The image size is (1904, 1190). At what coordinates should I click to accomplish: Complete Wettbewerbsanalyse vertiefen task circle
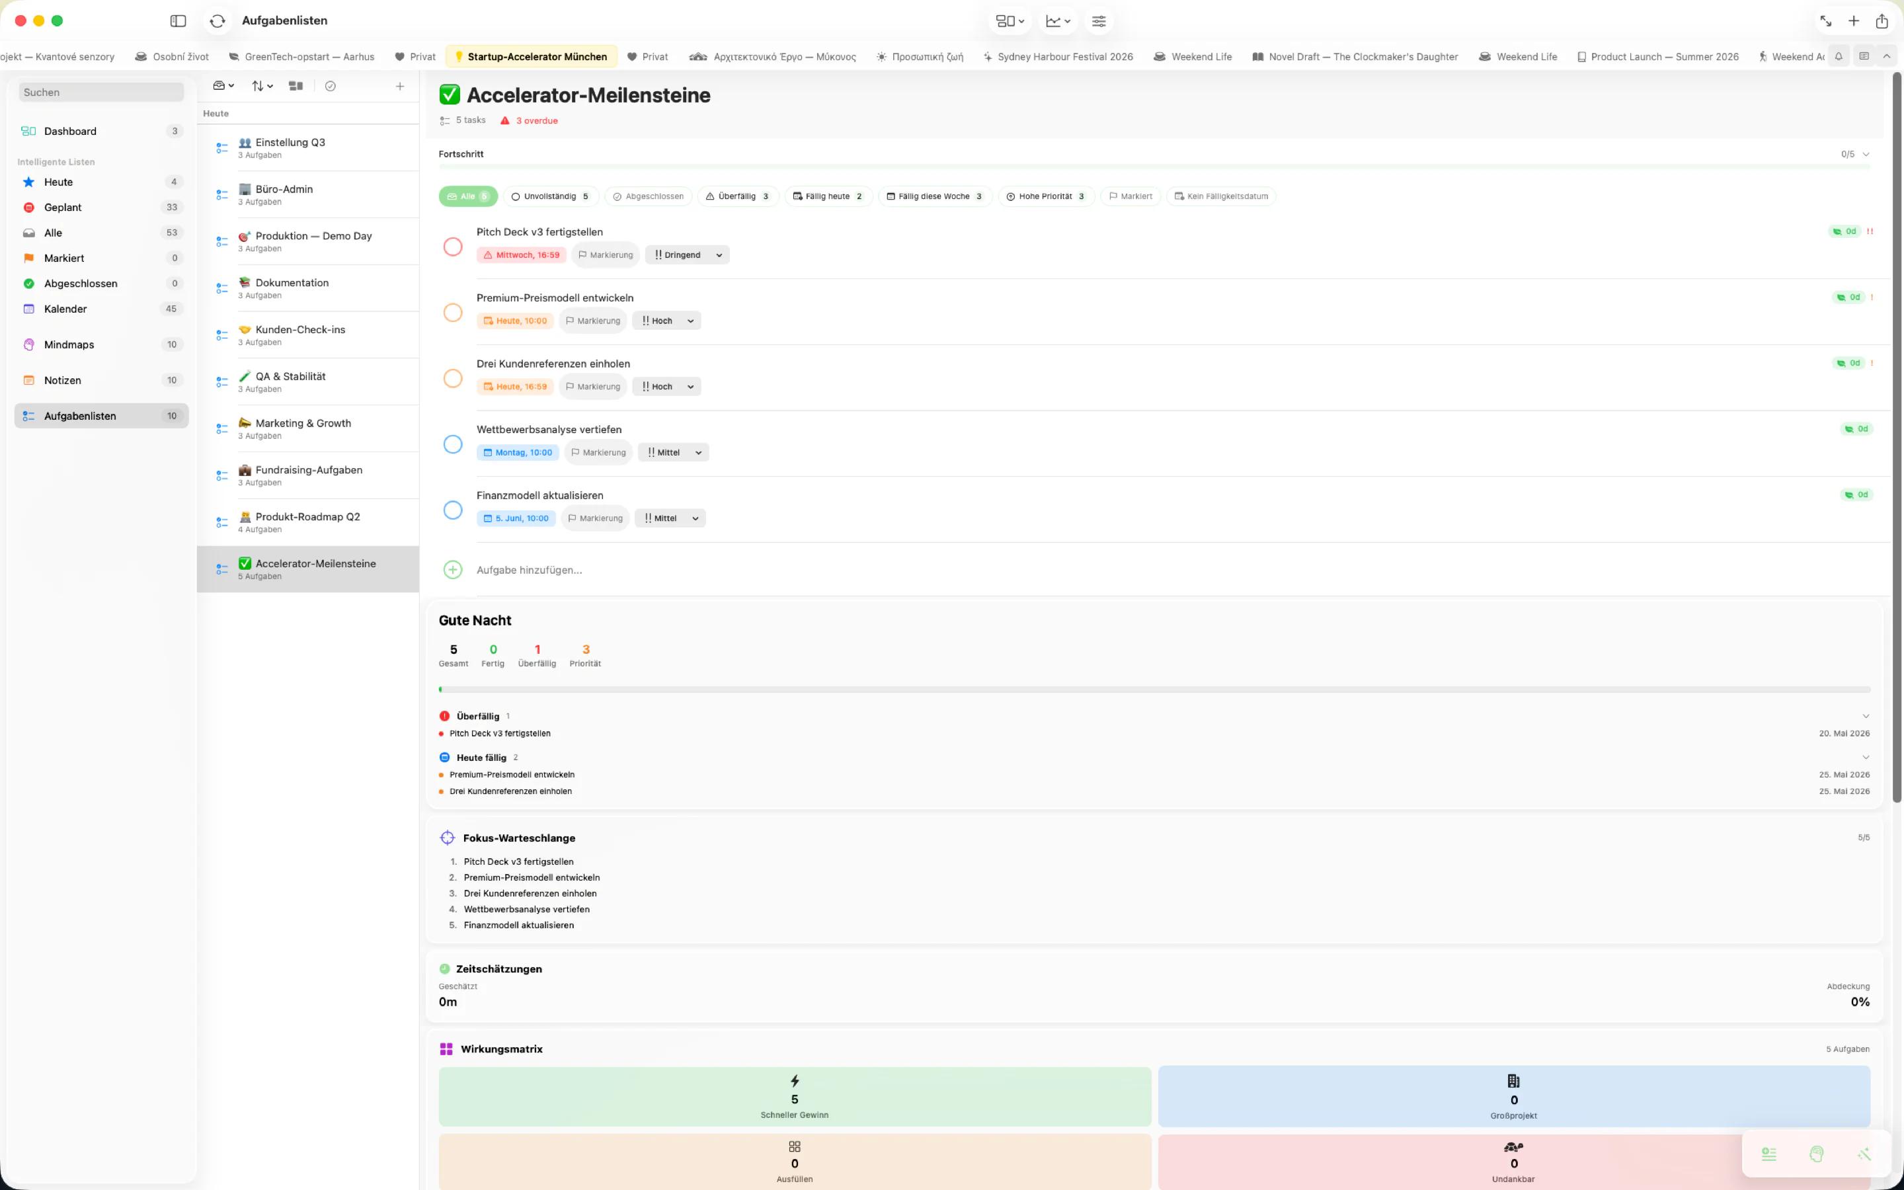click(x=452, y=445)
